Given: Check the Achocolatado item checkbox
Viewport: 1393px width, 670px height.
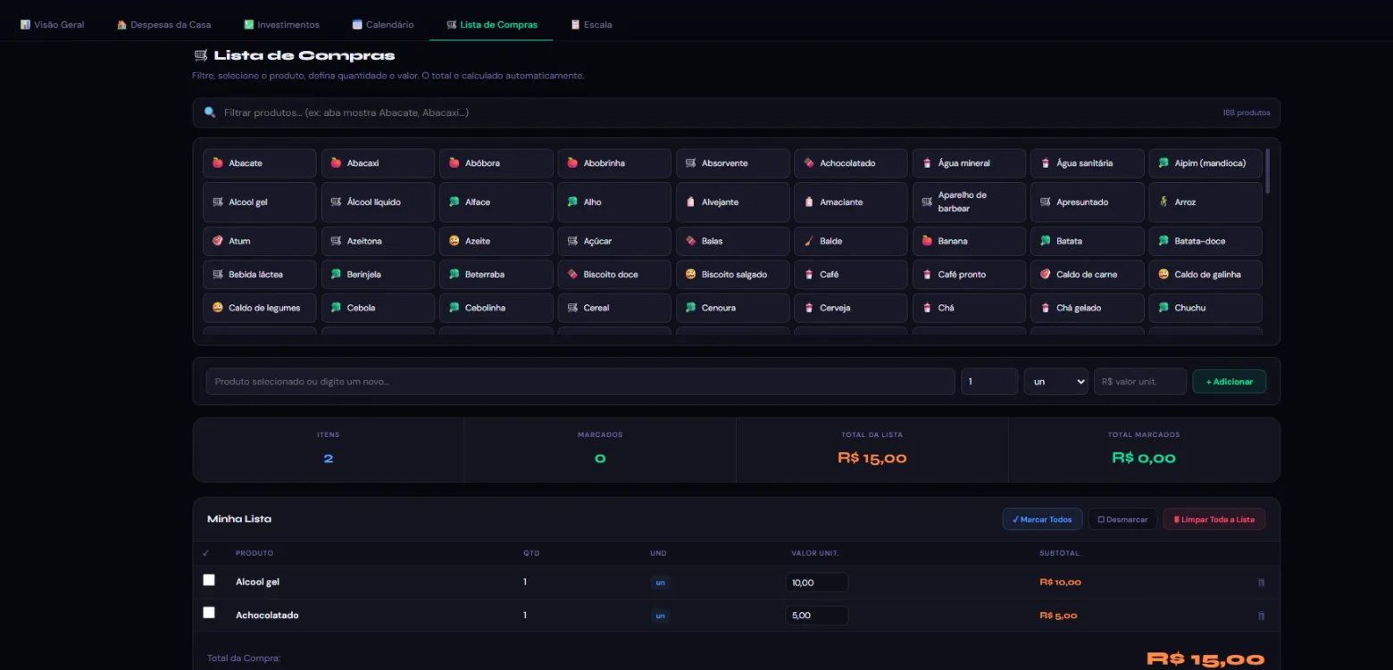Looking at the screenshot, I should click(209, 613).
